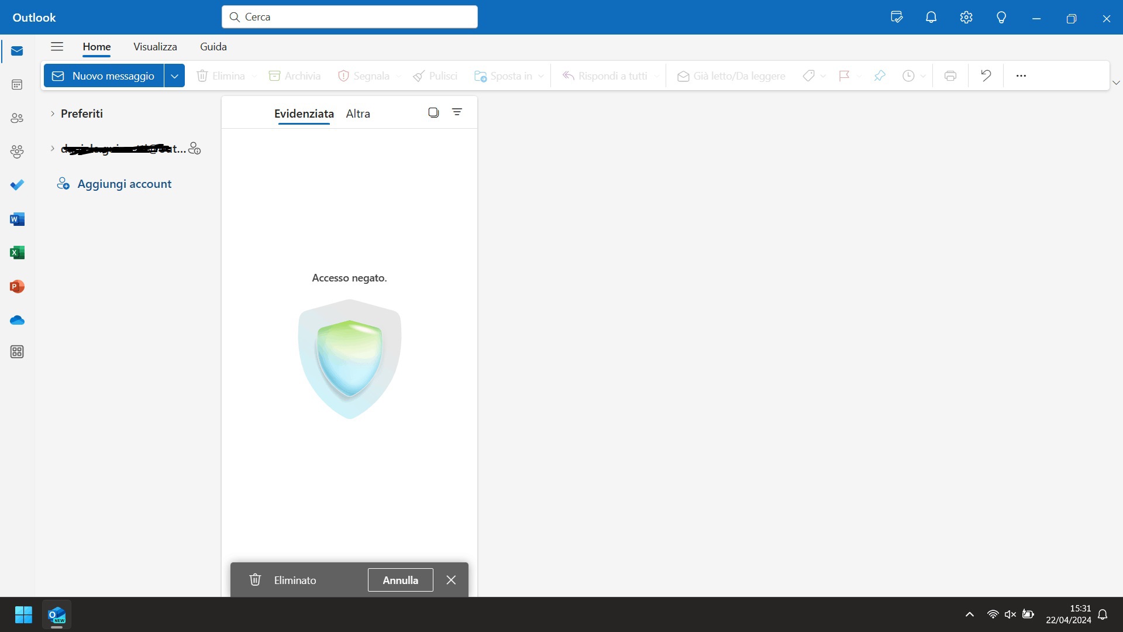Open the Nuovo messaggio dropdown arrow
The height and width of the screenshot is (632, 1123).
tap(174, 75)
